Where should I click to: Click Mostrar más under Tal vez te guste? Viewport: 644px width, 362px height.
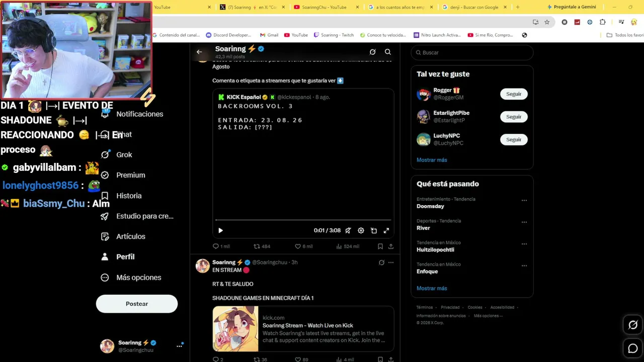pos(432,160)
